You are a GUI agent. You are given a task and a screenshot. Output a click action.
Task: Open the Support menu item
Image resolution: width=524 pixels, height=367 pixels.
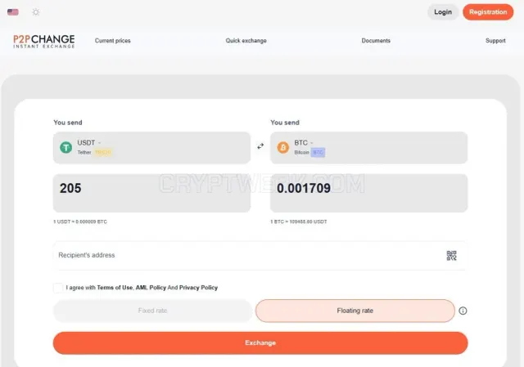point(495,41)
